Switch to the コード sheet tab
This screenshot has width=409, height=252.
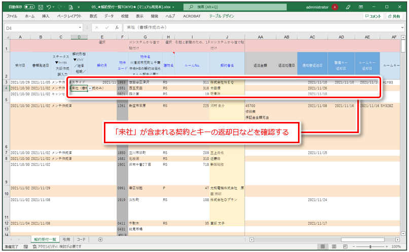pyautogui.click(x=81, y=239)
